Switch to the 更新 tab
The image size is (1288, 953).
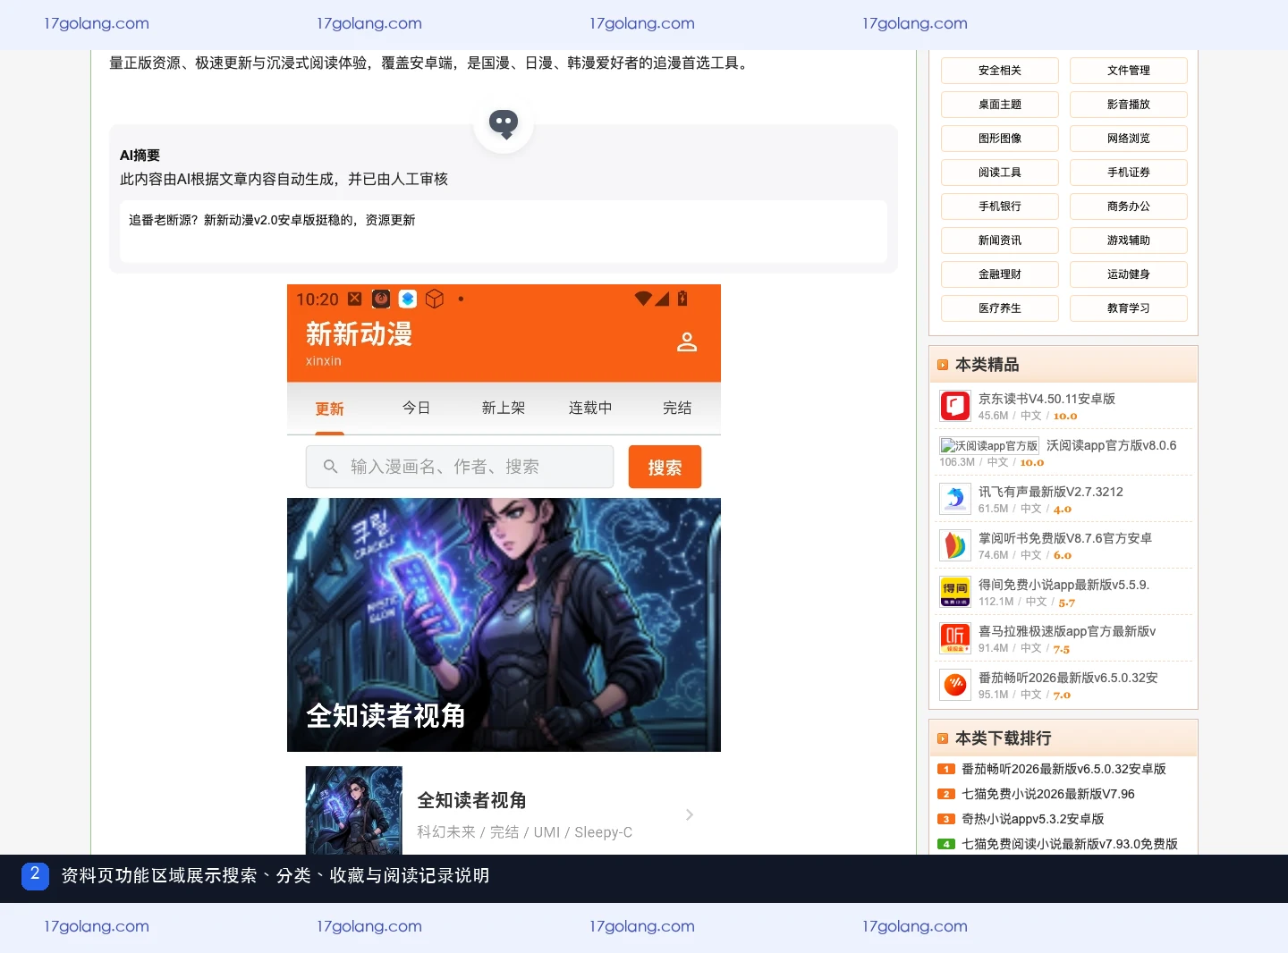[329, 409]
